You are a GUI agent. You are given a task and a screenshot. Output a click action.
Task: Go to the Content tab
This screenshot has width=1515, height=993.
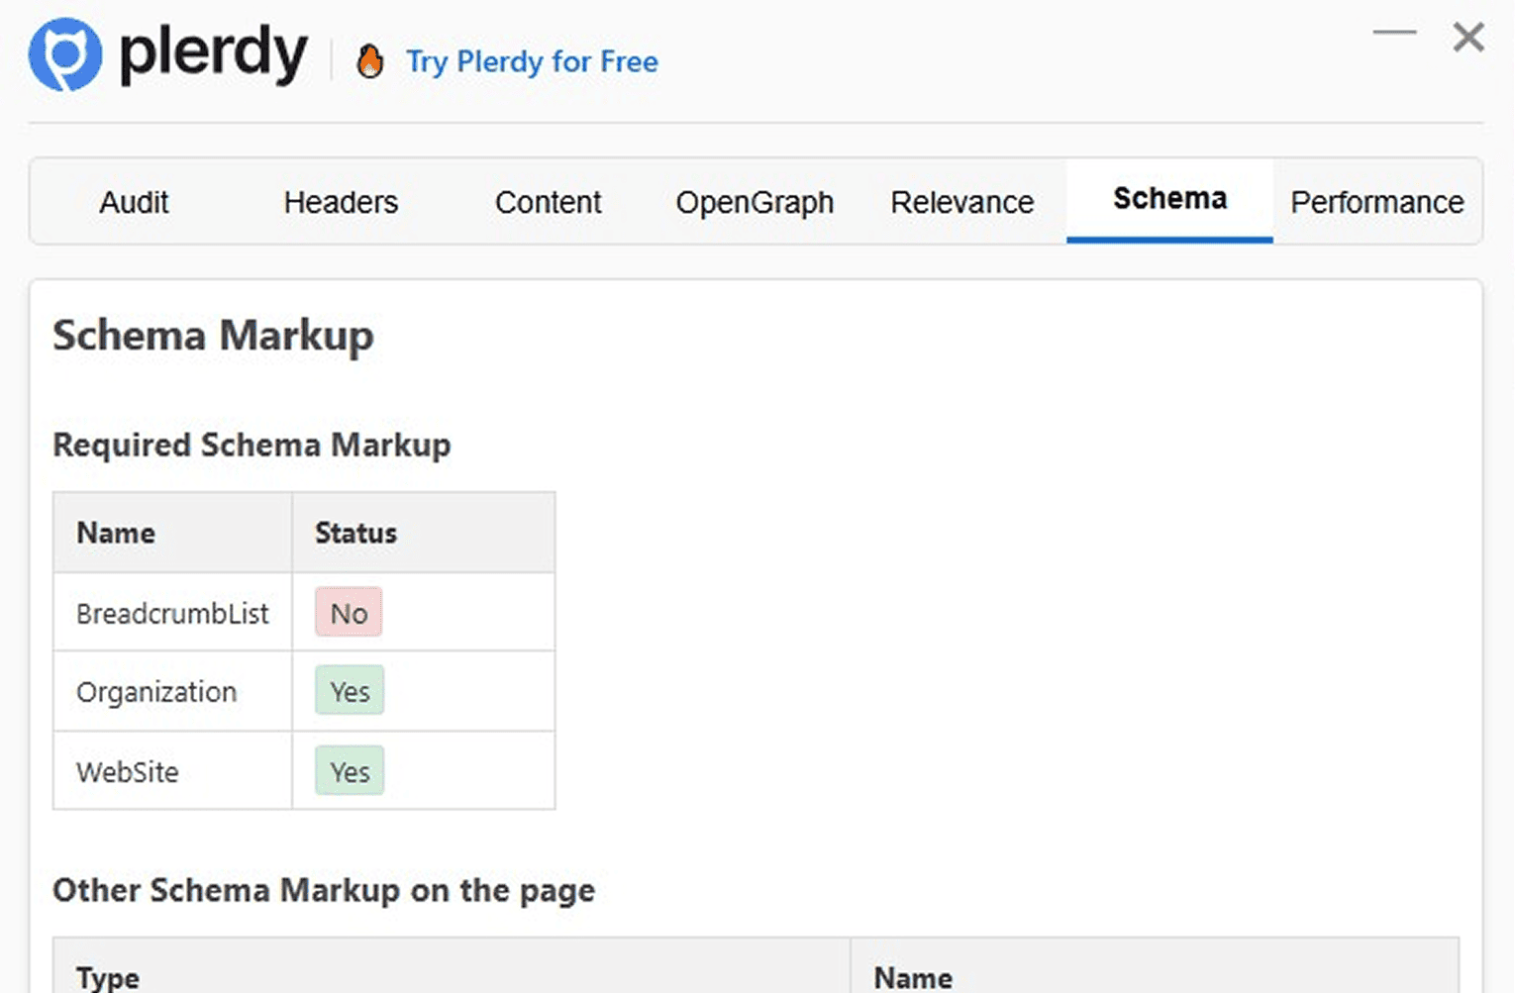(x=548, y=202)
